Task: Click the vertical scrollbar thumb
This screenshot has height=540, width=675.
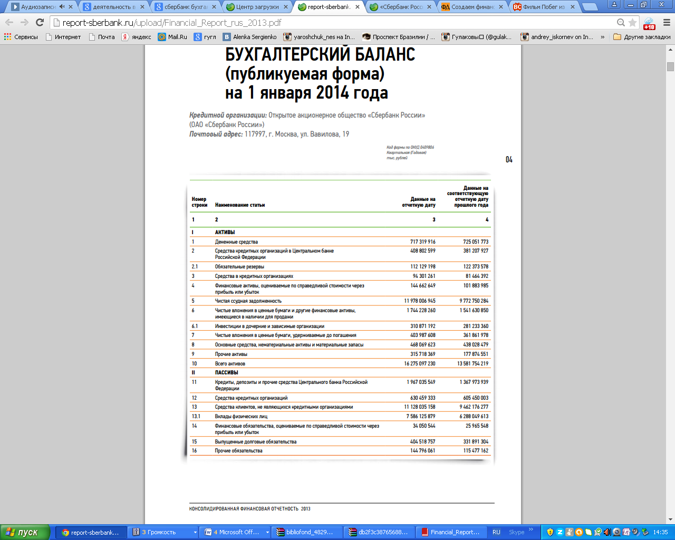Action: pyautogui.click(x=670, y=66)
